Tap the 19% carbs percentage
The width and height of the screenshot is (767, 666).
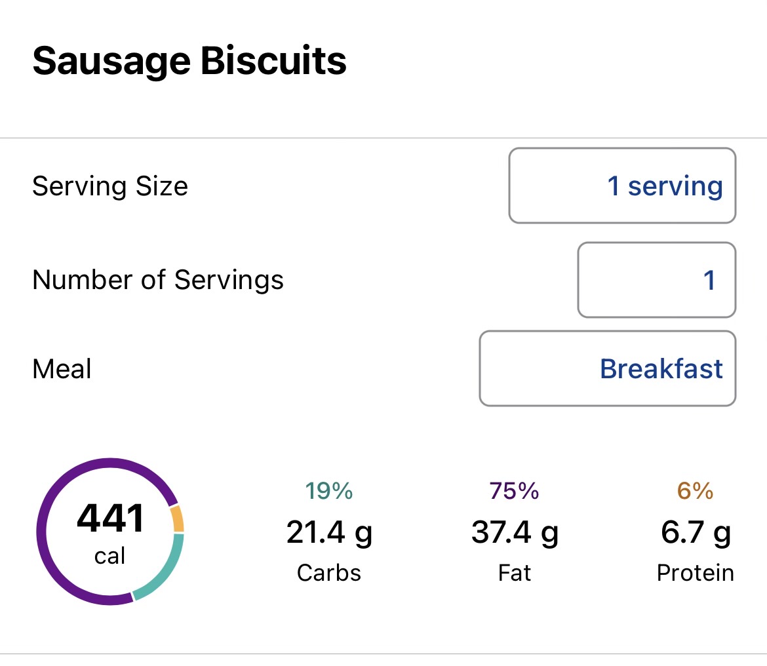(329, 491)
